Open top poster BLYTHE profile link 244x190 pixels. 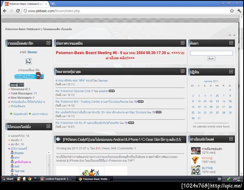pos(207,168)
